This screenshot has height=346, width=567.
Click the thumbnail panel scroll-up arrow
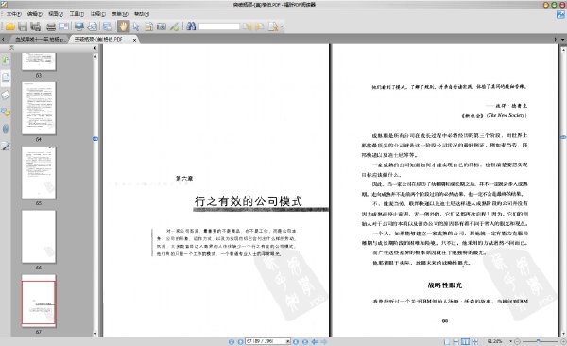point(95,56)
